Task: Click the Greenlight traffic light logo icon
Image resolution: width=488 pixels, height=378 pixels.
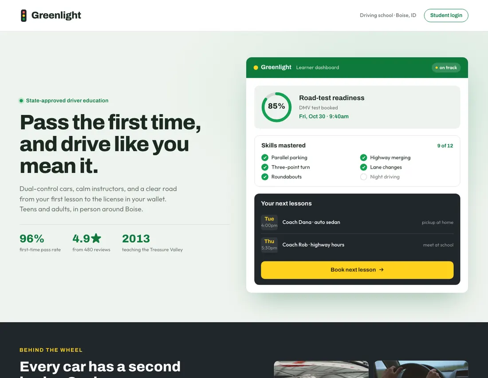Action: coord(24,16)
